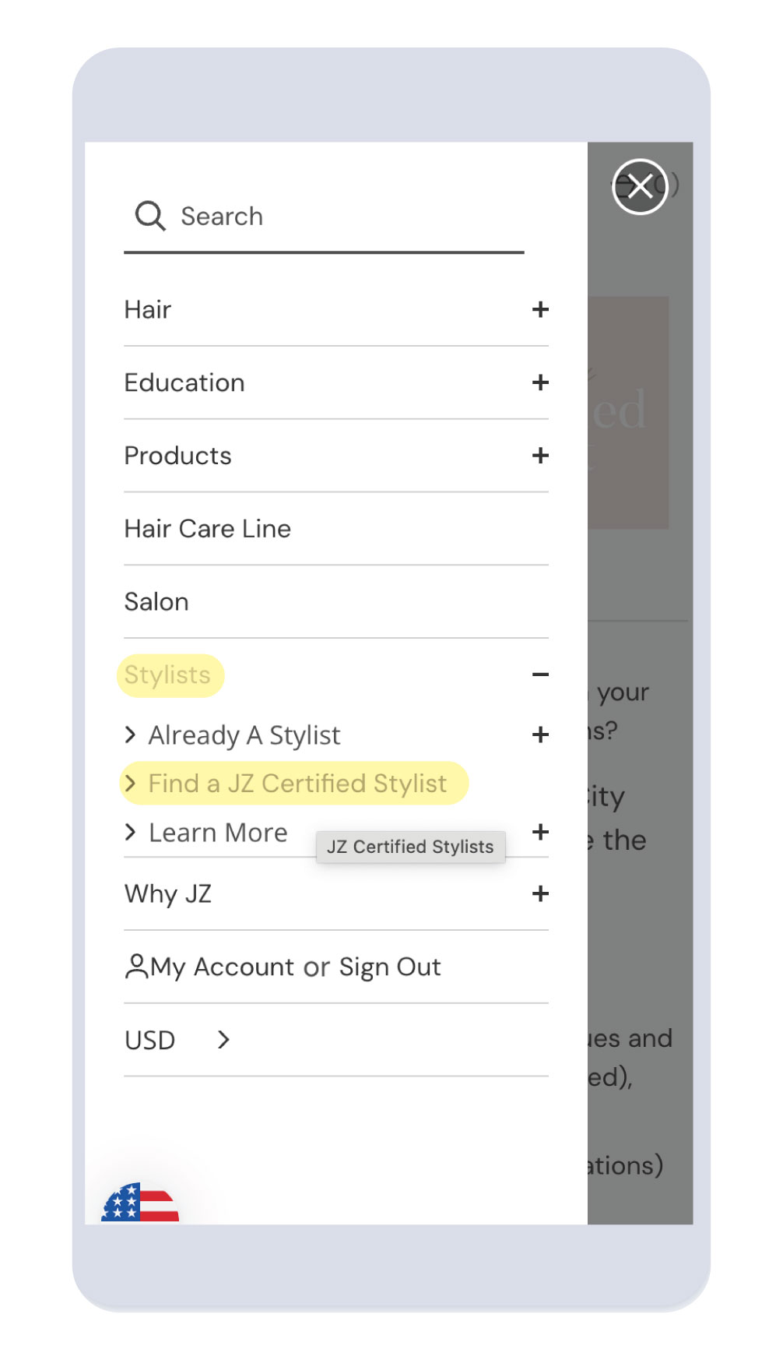Close the navigation menu overlay

[640, 186]
